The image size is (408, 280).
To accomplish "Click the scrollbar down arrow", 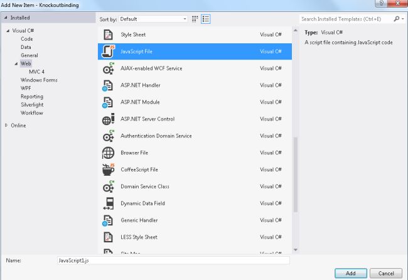I will [296, 250].
